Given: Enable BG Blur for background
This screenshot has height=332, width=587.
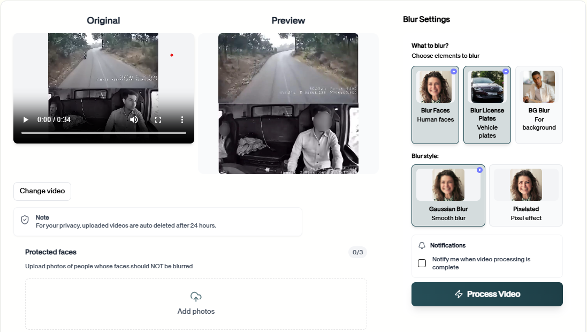Looking at the screenshot, I should coord(539,105).
